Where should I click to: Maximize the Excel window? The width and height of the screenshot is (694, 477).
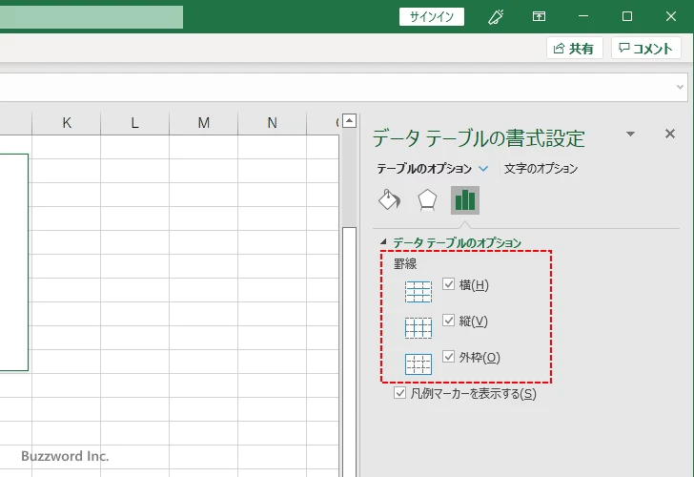coord(626,17)
